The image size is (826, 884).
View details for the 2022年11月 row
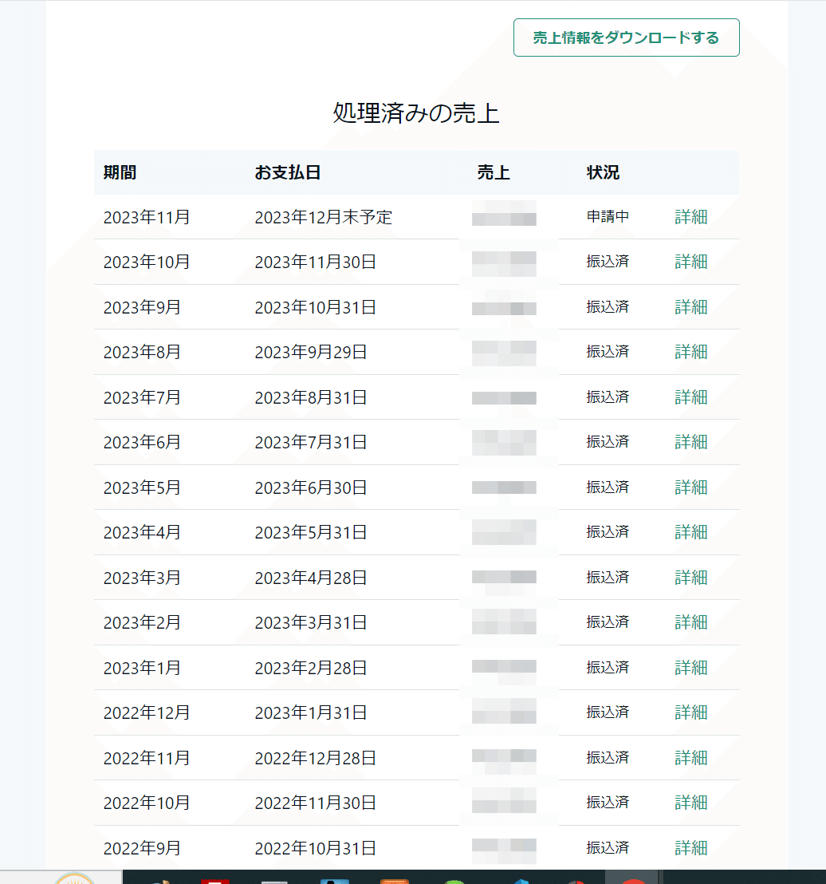690,758
